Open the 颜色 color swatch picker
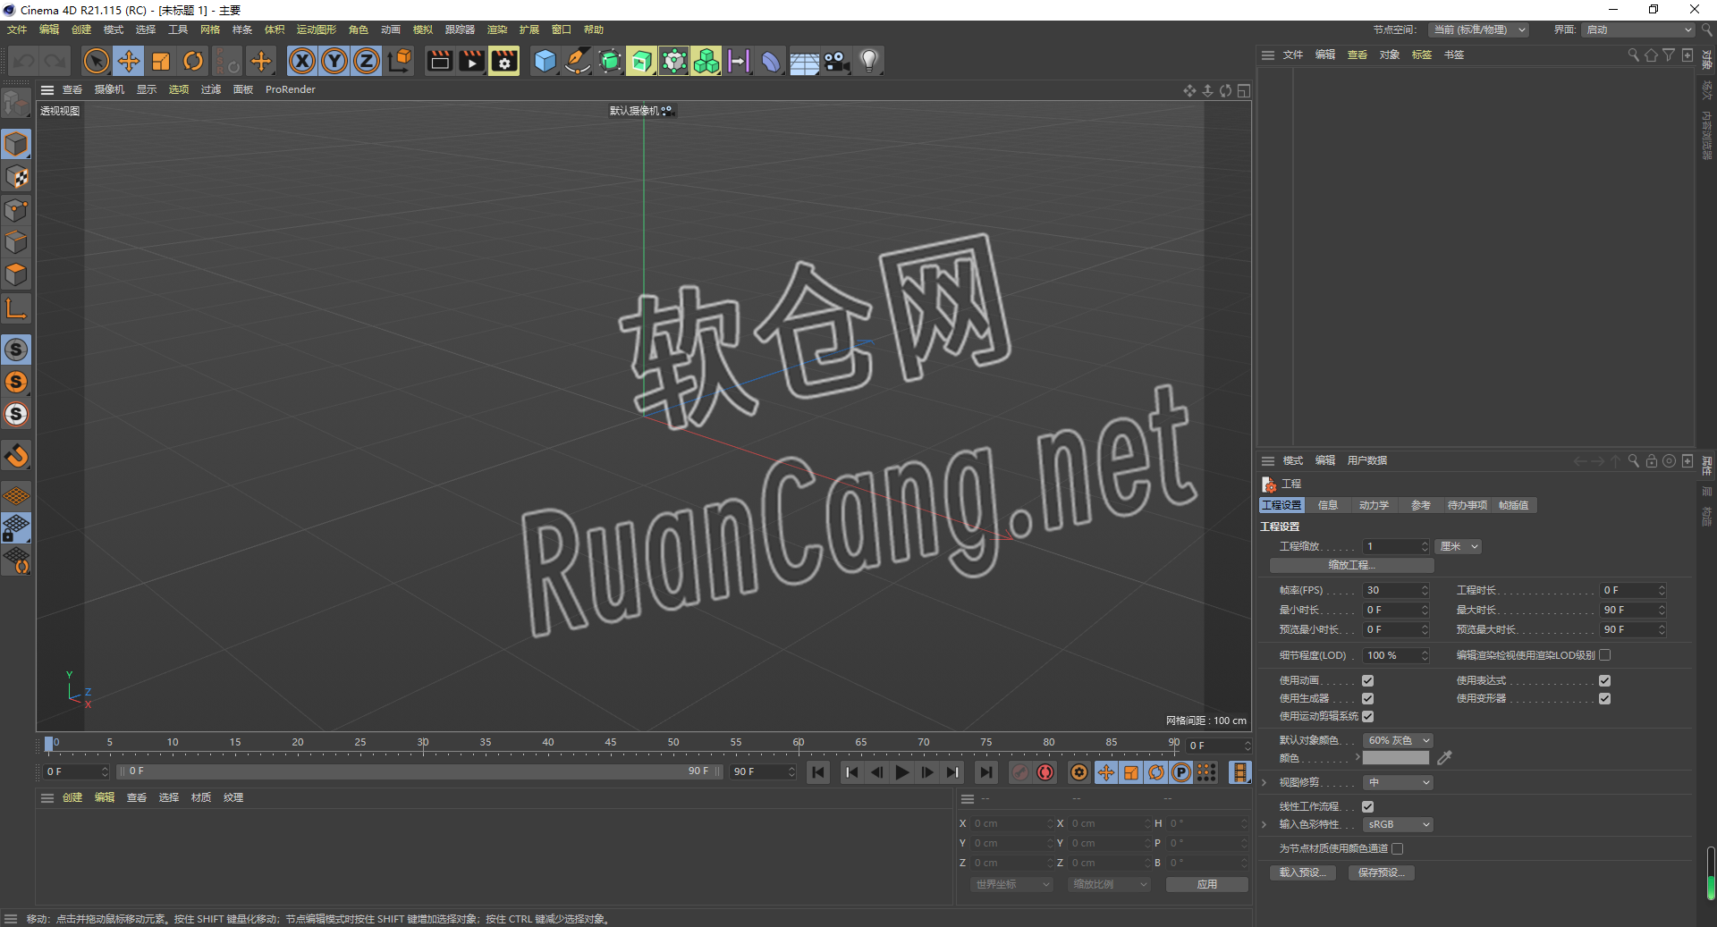 pyautogui.click(x=1395, y=757)
